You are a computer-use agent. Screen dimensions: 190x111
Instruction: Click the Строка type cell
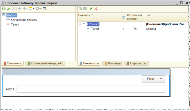[x=151, y=29]
